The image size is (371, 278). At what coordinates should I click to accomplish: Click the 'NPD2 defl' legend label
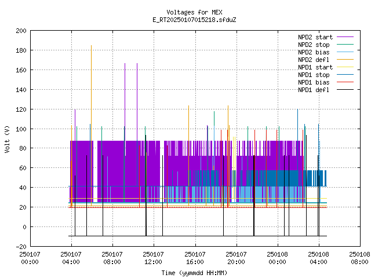[314, 60]
